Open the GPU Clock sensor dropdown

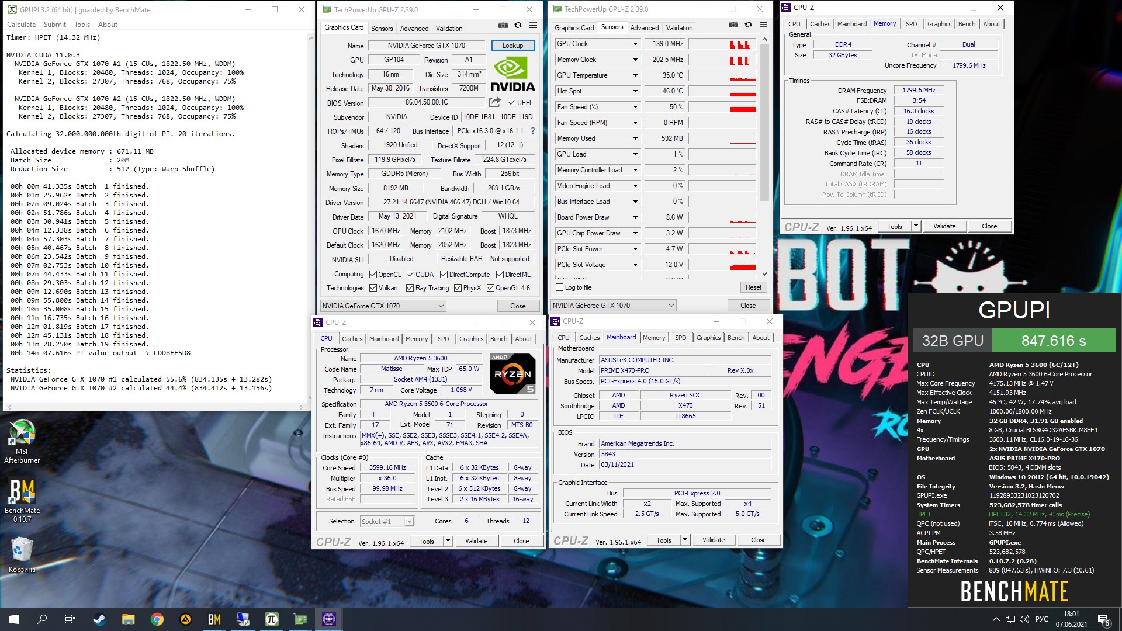(635, 44)
